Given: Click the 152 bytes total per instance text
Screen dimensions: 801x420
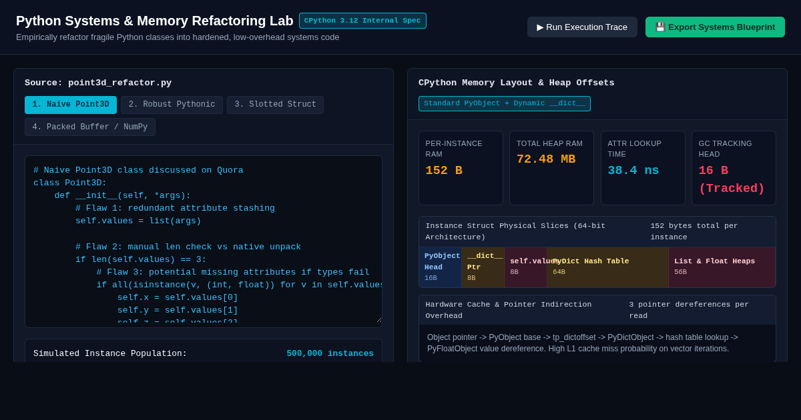Looking at the screenshot, I should coord(694,231).
